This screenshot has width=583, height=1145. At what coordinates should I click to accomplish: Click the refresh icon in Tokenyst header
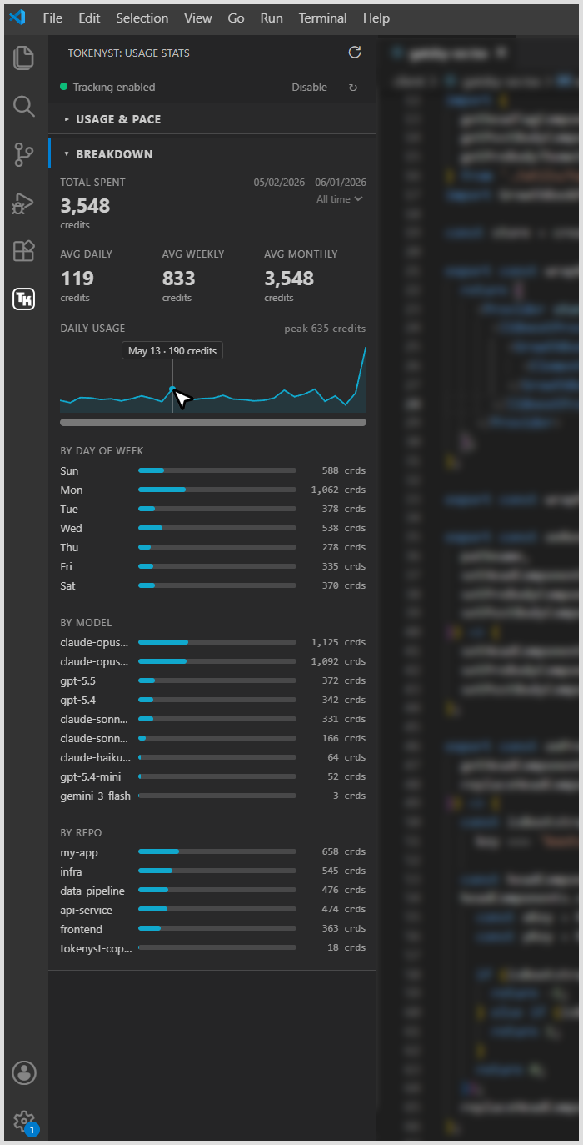coord(355,53)
